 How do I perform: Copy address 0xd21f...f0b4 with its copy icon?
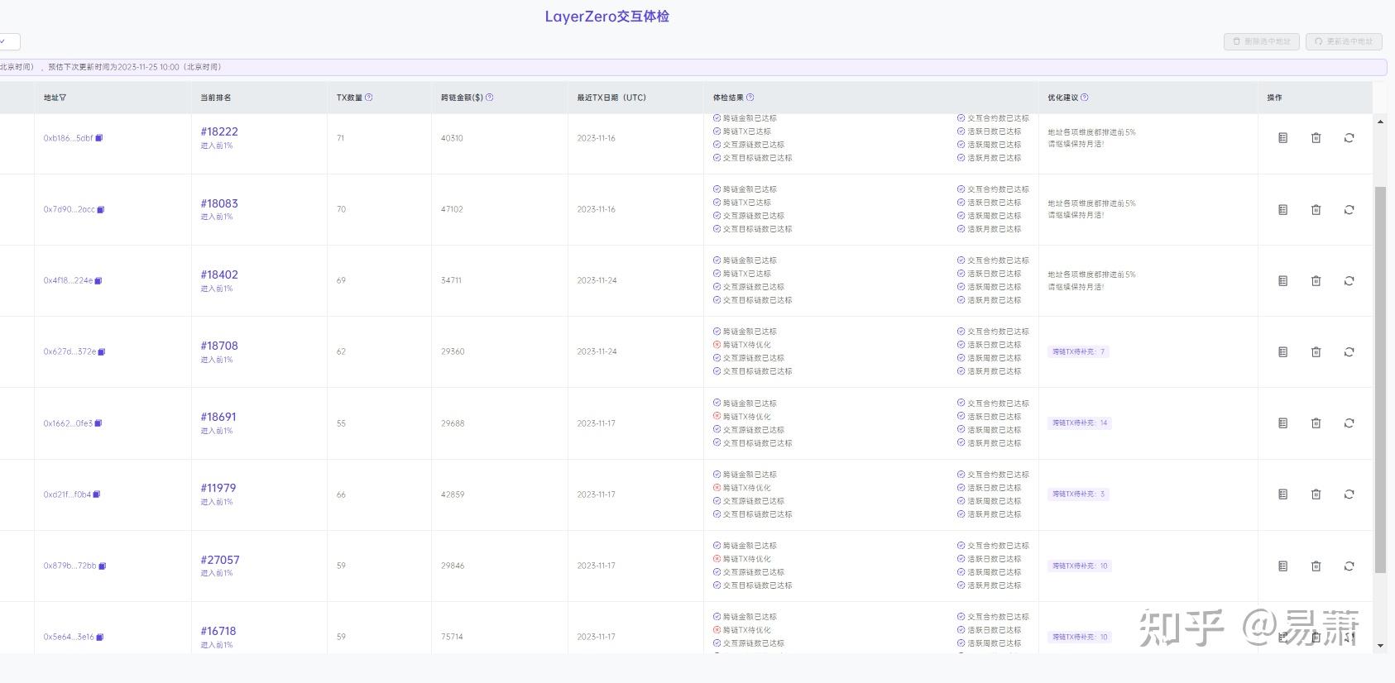[97, 494]
